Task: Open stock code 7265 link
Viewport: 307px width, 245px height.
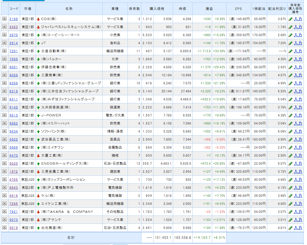Action: 14,204
